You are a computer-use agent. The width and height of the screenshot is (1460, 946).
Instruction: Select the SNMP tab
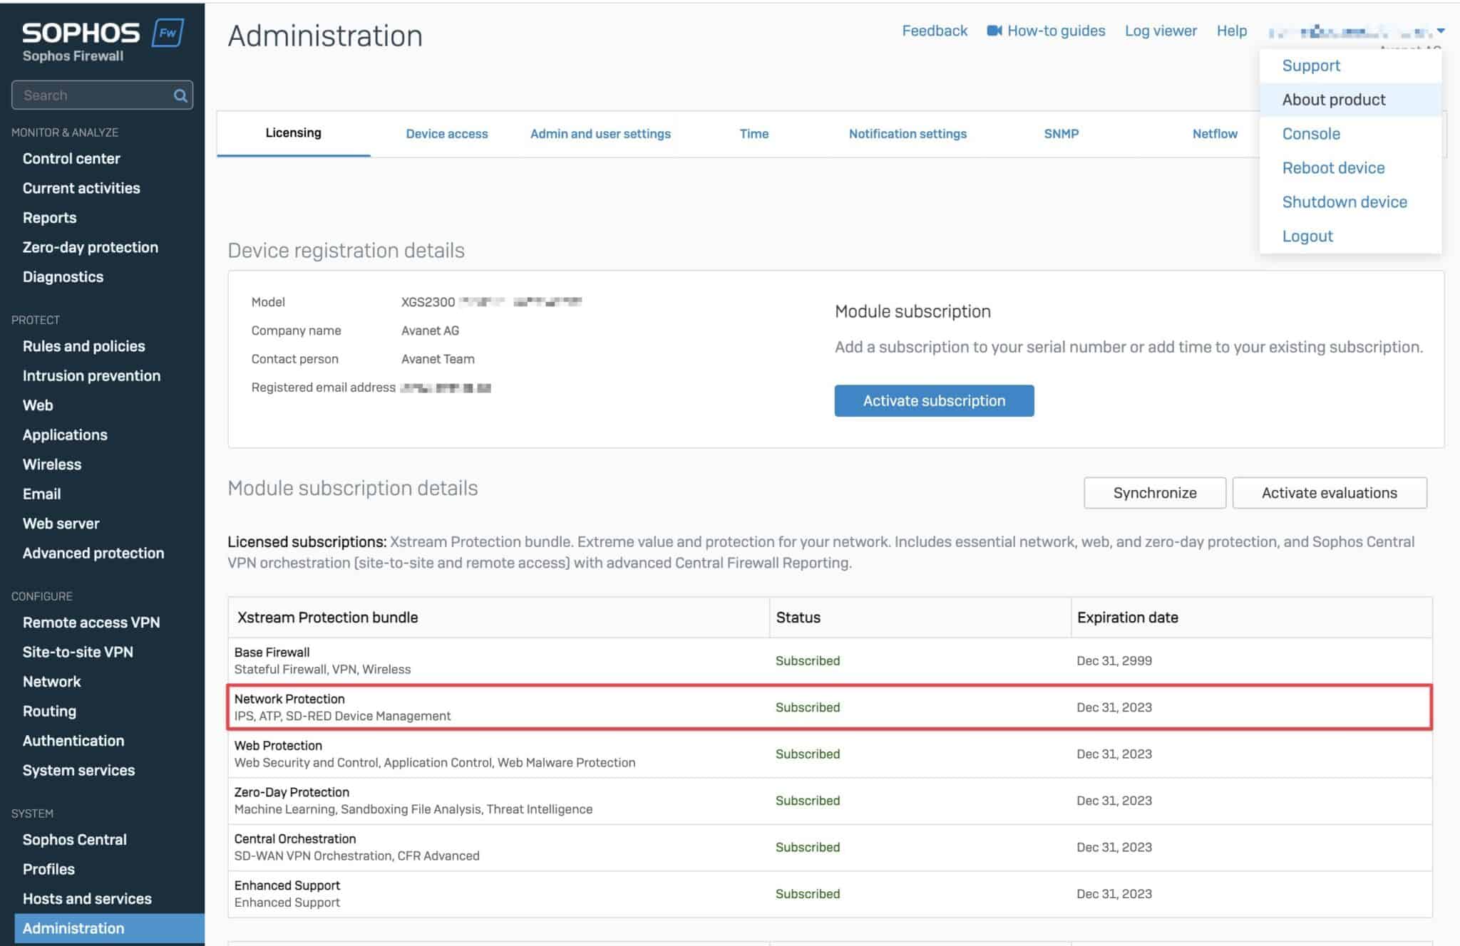click(1061, 133)
